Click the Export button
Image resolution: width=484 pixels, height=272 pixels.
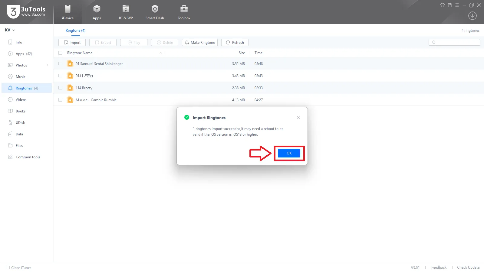[x=103, y=43]
